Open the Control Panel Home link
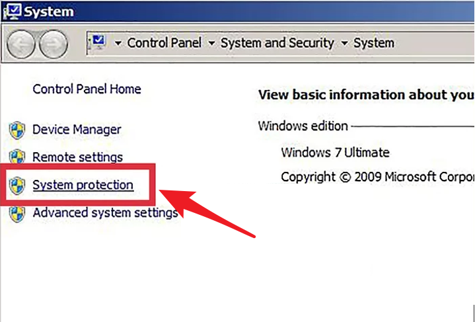The width and height of the screenshot is (475, 322). [x=87, y=89]
